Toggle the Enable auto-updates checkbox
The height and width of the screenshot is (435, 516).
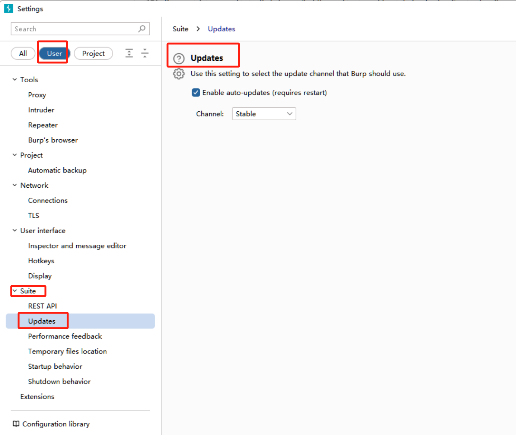click(196, 93)
